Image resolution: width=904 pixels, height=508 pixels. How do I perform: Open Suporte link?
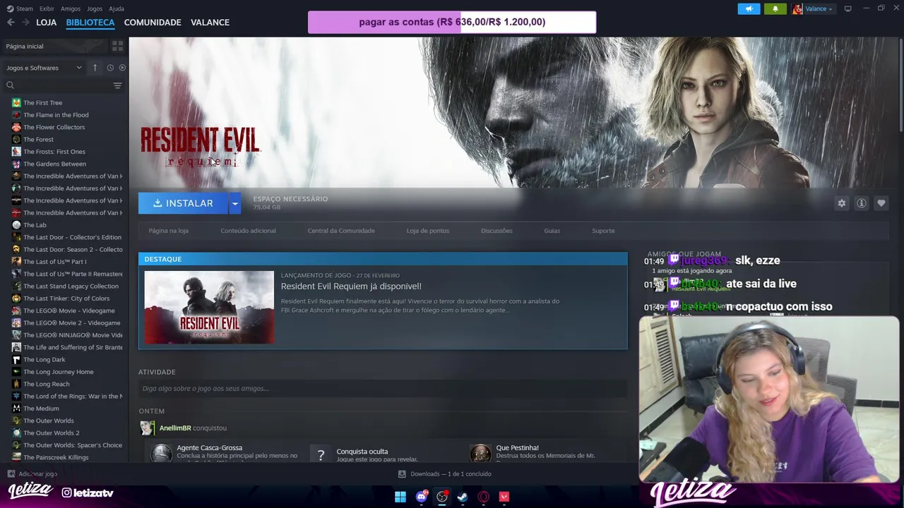pyautogui.click(x=603, y=231)
